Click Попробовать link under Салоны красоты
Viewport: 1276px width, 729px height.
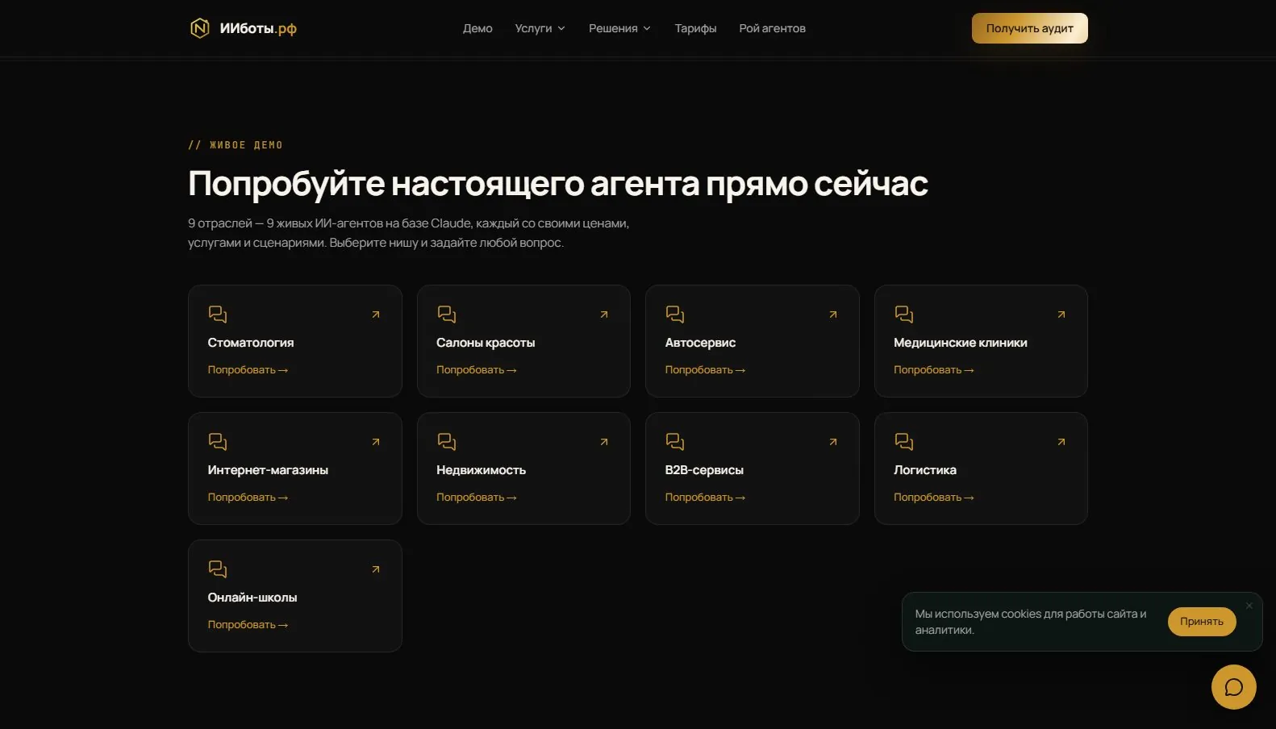tap(476, 370)
